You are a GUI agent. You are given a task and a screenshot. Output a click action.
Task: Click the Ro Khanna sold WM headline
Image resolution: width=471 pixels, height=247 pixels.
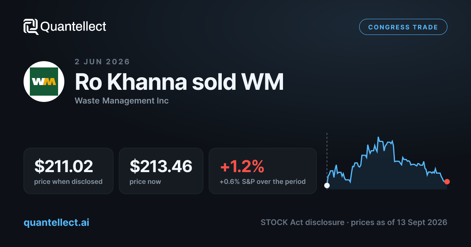[179, 82]
